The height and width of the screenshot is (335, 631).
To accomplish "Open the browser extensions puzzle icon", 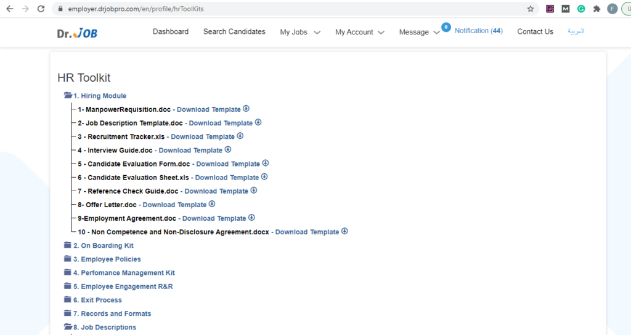I will [x=596, y=9].
